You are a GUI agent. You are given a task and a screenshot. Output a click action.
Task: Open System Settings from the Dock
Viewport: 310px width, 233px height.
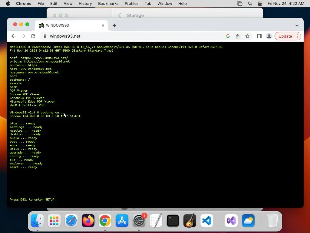(139, 220)
